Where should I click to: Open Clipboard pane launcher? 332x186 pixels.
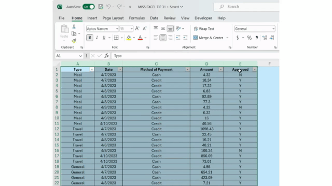tap(82, 48)
